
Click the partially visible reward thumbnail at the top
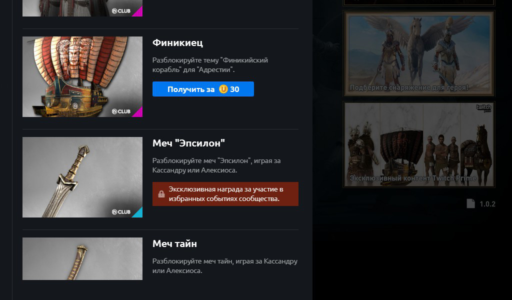coord(82,8)
